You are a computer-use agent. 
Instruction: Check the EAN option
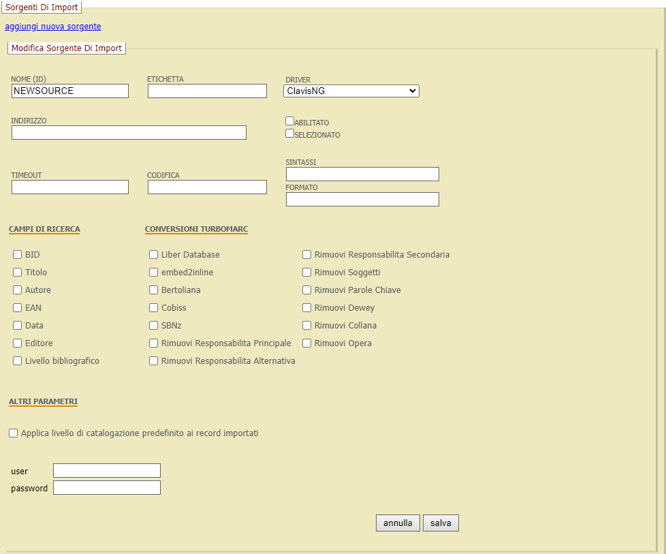pos(17,307)
